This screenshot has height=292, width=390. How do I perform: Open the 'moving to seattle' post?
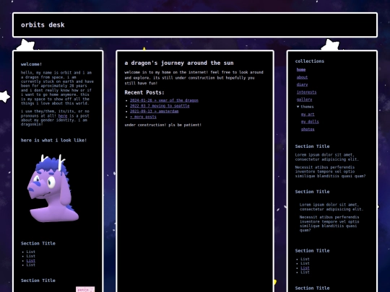click(x=160, y=106)
